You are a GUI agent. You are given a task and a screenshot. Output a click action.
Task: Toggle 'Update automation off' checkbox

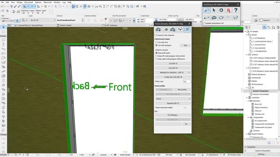tap(204, 23)
